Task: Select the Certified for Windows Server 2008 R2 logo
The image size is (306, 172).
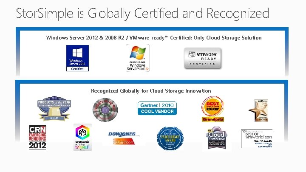Action: [138, 58]
